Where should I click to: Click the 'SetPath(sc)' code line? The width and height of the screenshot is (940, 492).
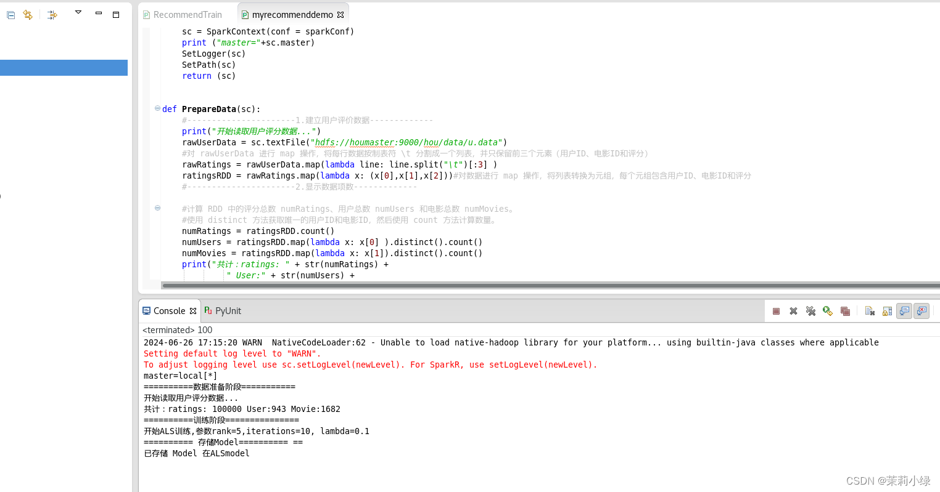coord(208,65)
